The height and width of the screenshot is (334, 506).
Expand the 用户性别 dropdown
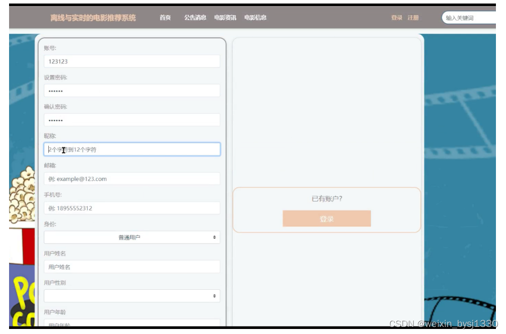[132, 296]
